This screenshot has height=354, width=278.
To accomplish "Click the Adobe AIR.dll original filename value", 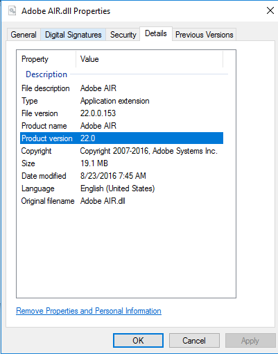I will coord(103,201).
